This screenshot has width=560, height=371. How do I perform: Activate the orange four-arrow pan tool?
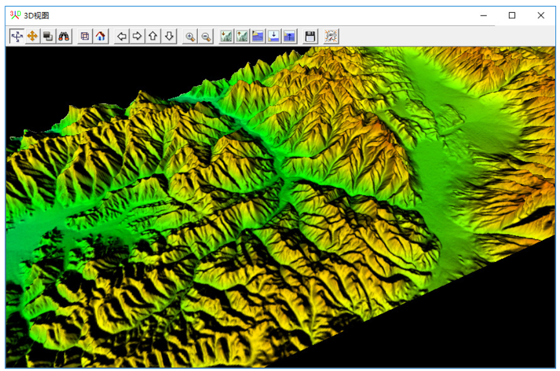[x=32, y=37]
